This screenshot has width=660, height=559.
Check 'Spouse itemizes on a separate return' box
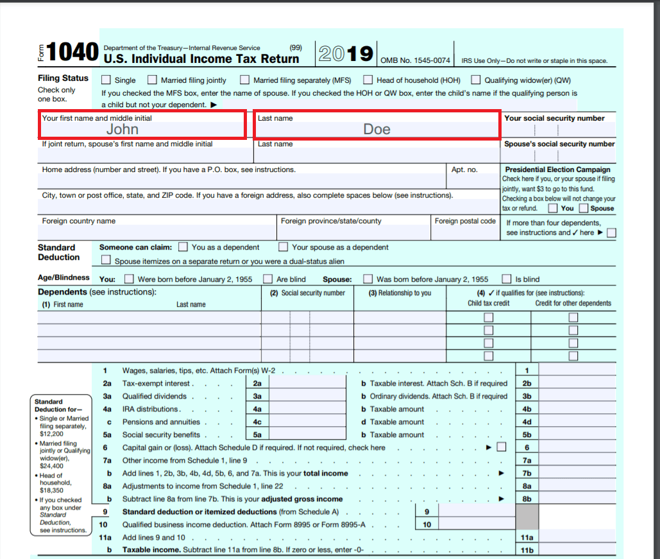106,261
